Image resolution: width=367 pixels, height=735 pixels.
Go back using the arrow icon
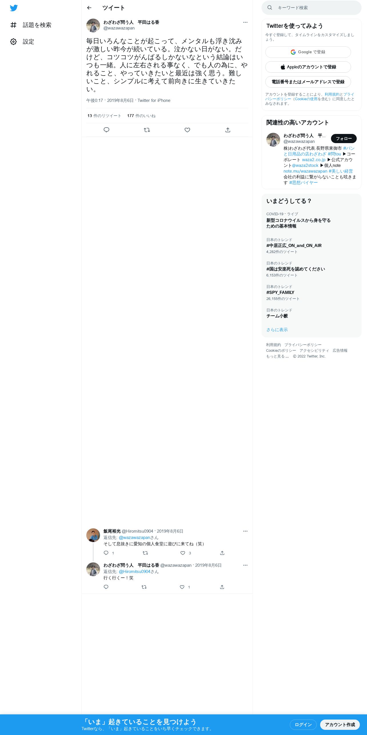point(89,8)
